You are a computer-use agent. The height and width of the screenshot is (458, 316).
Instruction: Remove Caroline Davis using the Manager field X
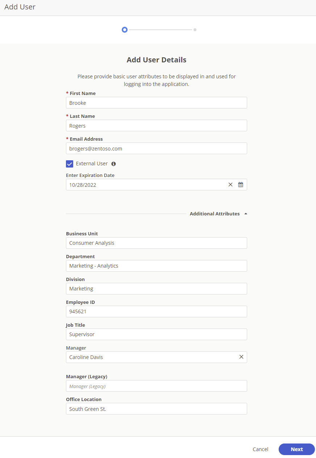[241, 357]
